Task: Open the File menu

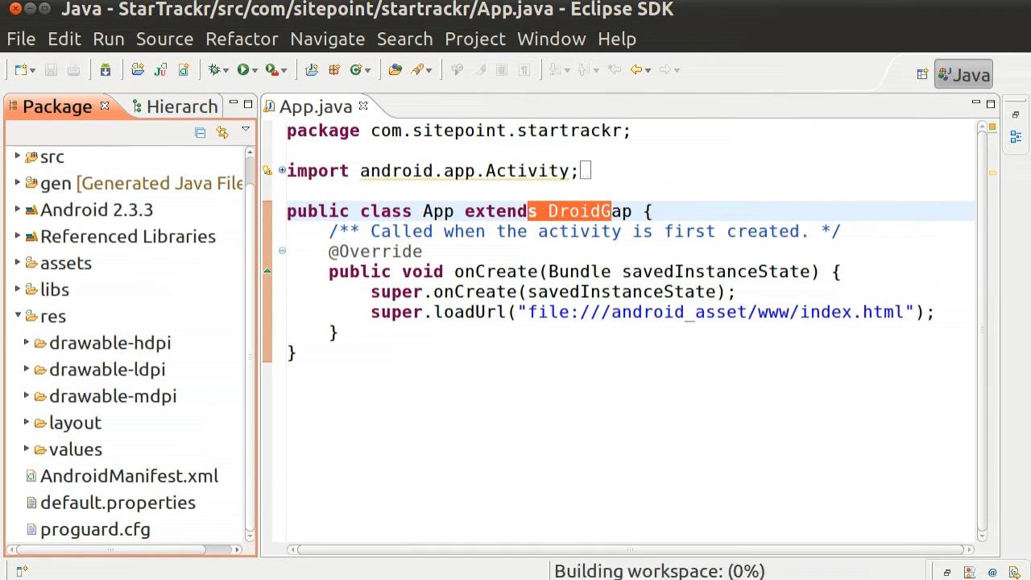Action: [21, 39]
